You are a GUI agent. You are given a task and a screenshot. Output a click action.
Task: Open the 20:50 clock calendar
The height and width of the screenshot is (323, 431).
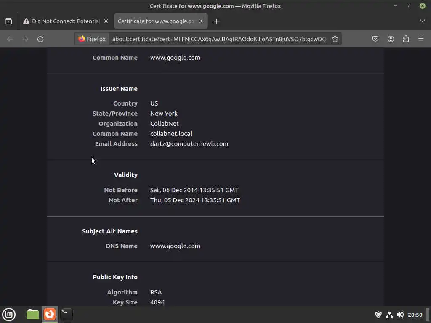click(415, 315)
